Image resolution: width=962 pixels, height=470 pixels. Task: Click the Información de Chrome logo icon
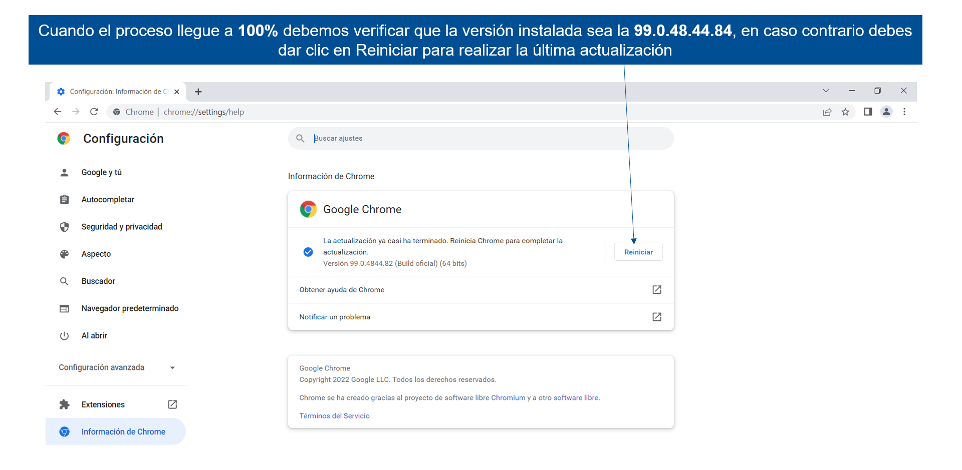(x=64, y=431)
